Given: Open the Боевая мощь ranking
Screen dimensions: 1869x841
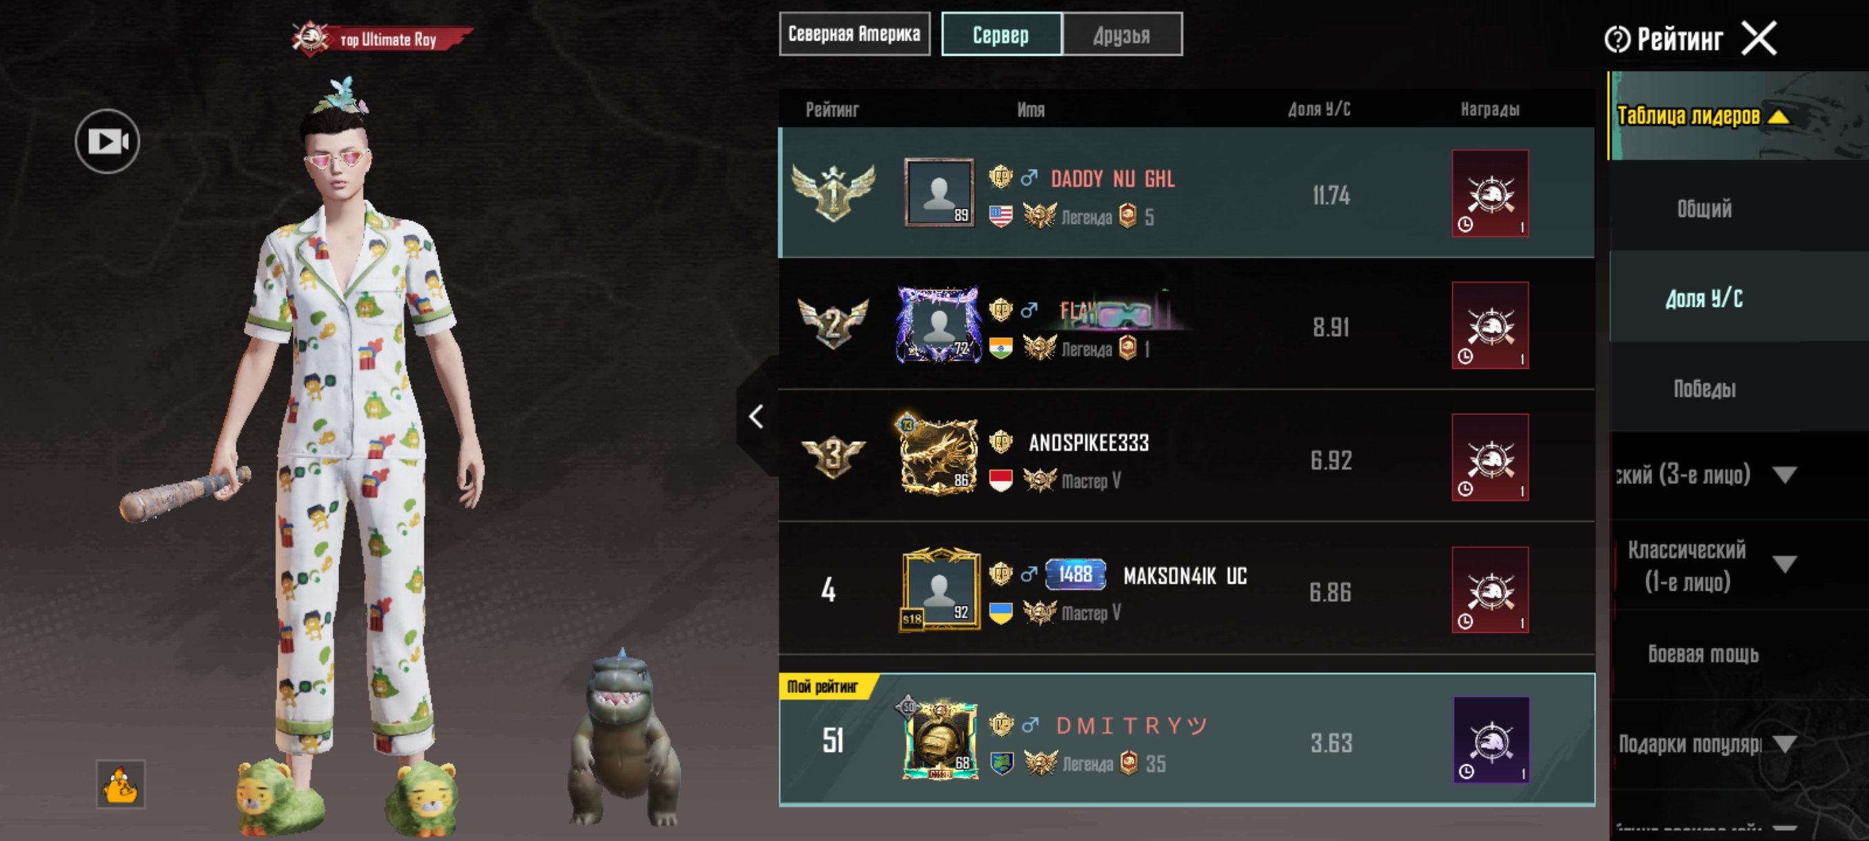Looking at the screenshot, I should pos(1704,654).
